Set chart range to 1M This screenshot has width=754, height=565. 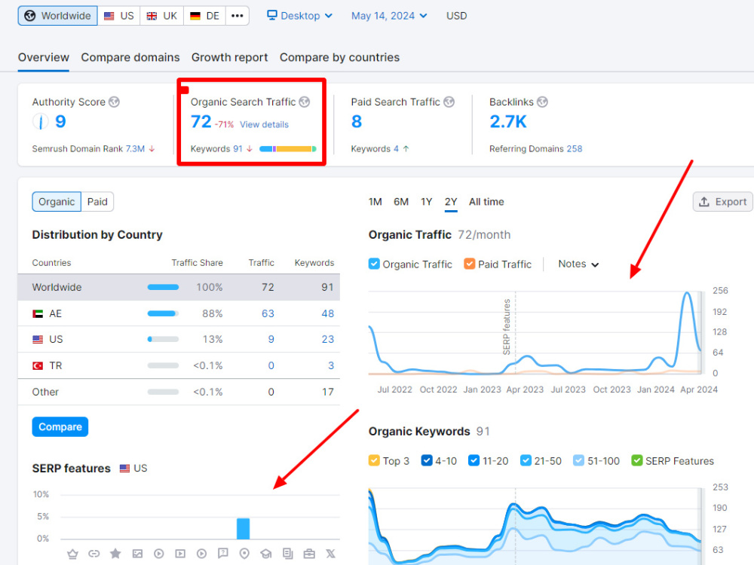[x=375, y=202]
